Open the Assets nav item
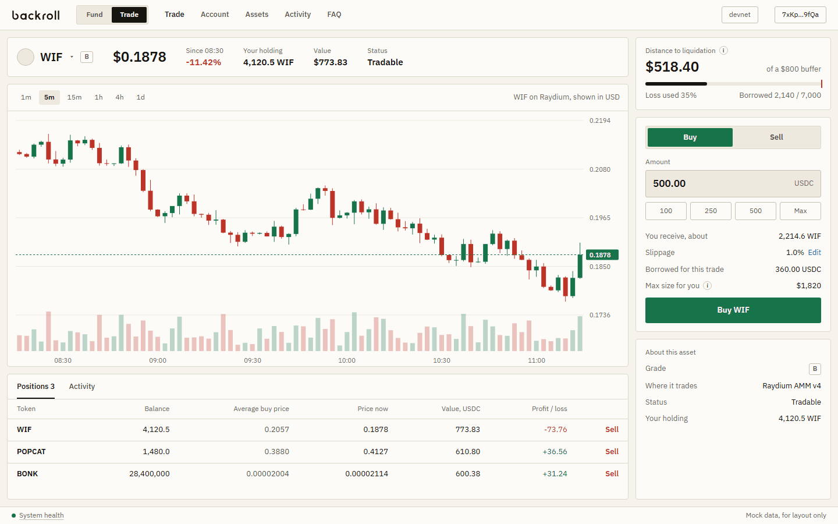The width and height of the screenshot is (838, 524). [257, 15]
